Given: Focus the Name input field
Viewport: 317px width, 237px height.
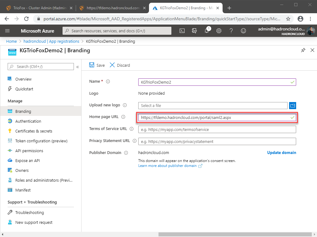Looking at the screenshot, I should pyautogui.click(x=217, y=82).
